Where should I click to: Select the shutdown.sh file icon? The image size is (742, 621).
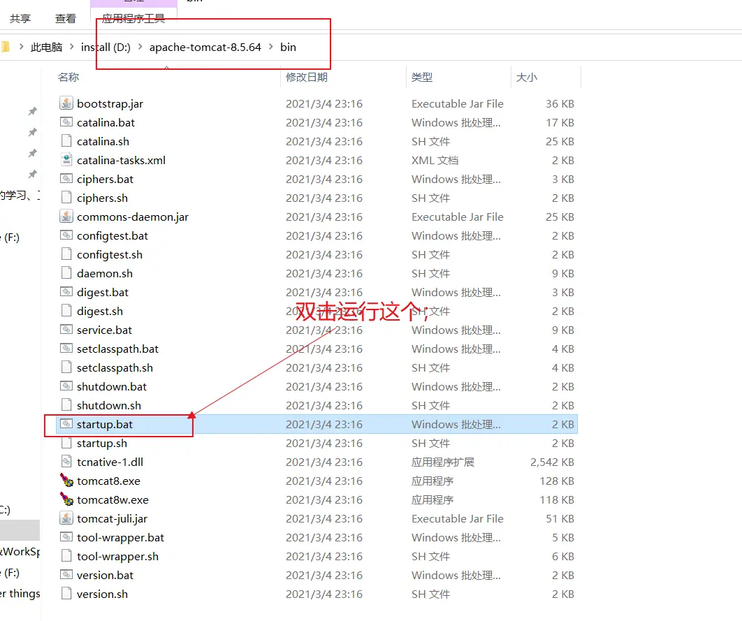tap(66, 405)
